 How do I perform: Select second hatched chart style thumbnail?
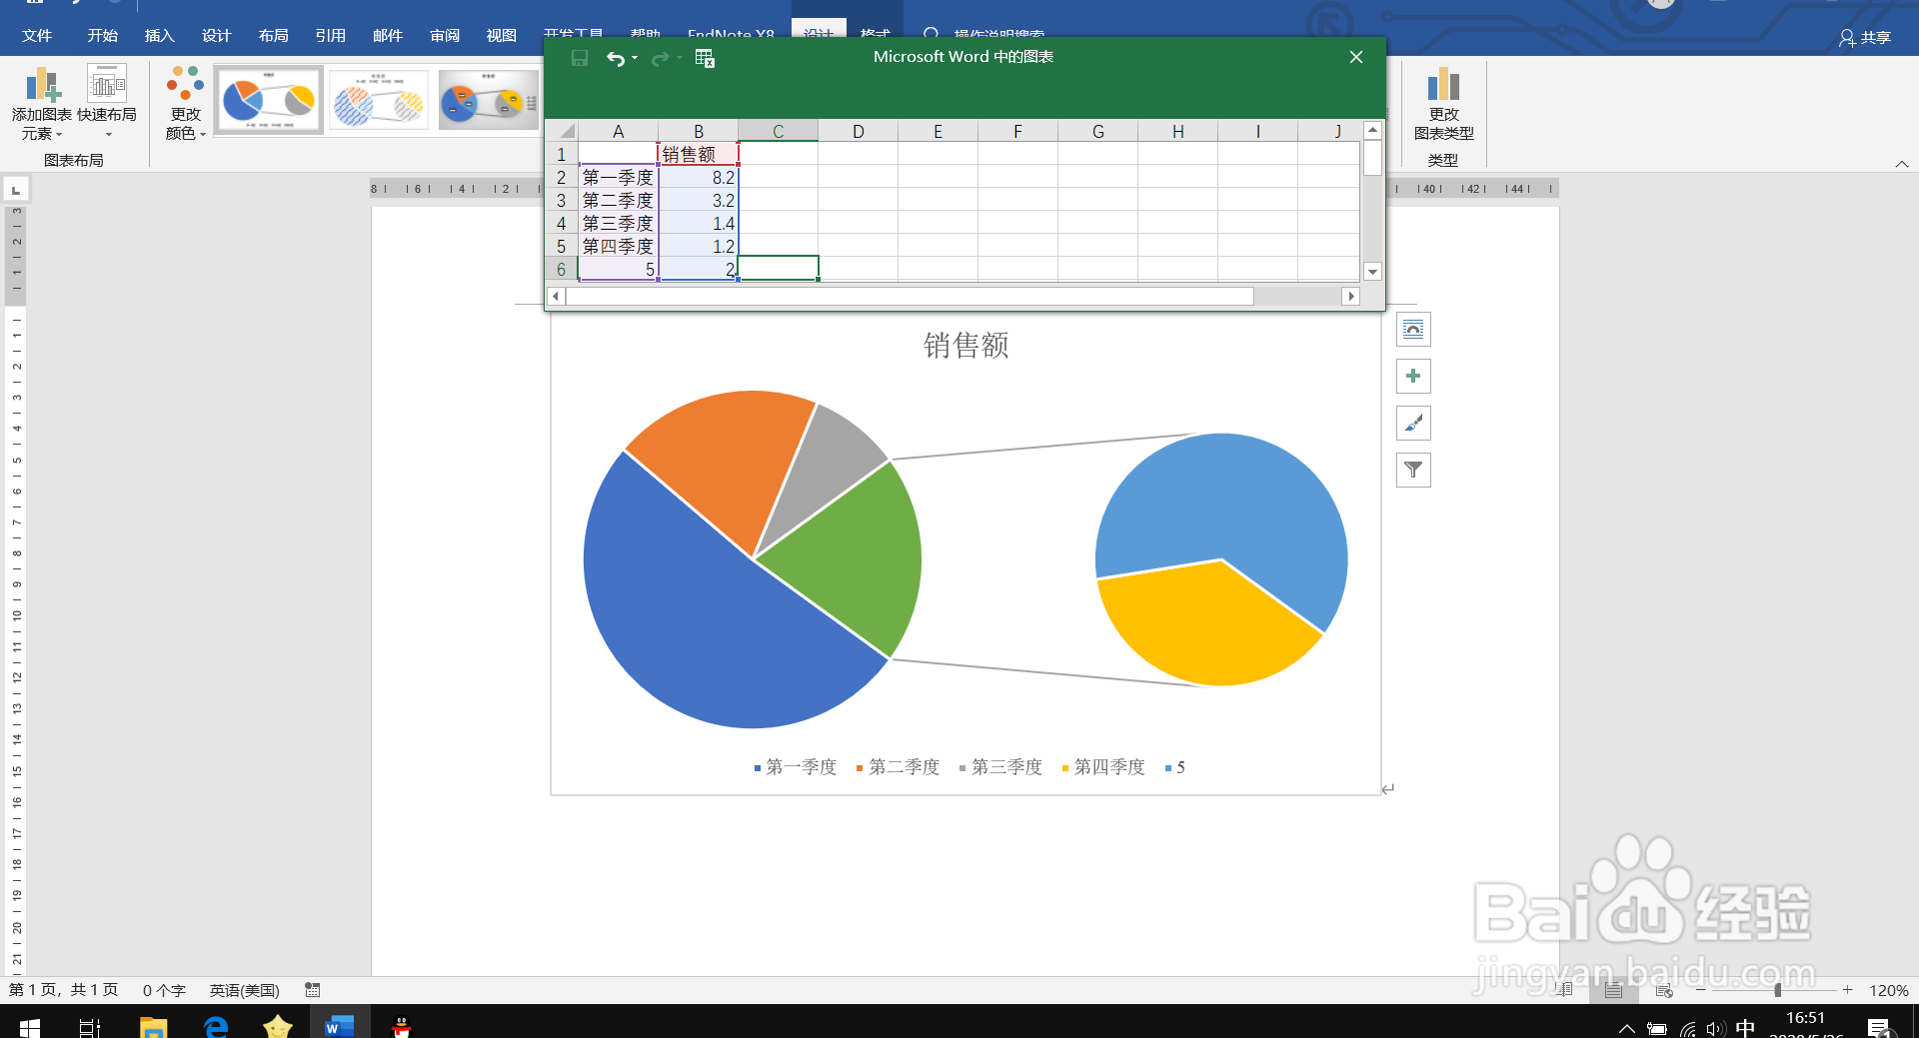coord(379,100)
